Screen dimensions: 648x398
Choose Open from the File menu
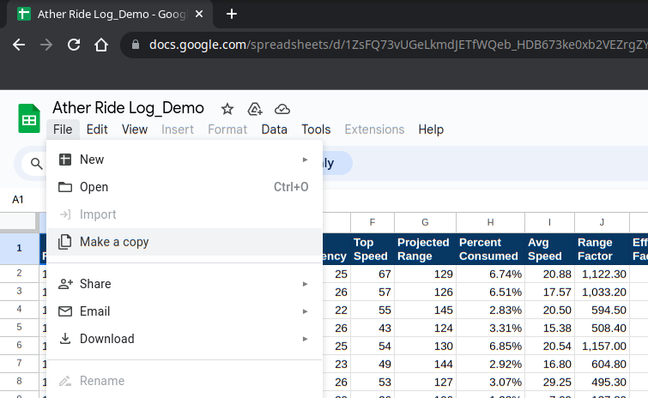(x=185, y=187)
